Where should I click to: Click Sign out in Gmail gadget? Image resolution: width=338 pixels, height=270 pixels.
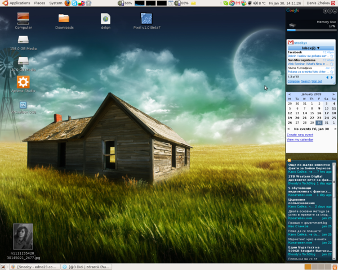click(x=317, y=81)
